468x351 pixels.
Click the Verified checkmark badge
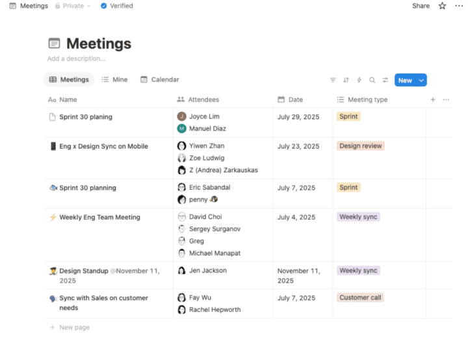[x=103, y=6]
